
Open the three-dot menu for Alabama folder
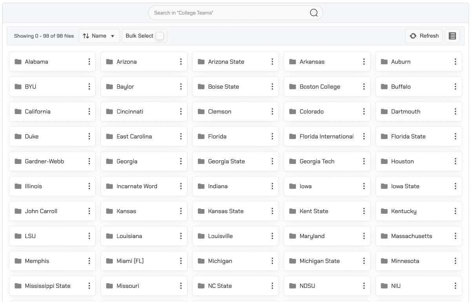[x=89, y=62]
